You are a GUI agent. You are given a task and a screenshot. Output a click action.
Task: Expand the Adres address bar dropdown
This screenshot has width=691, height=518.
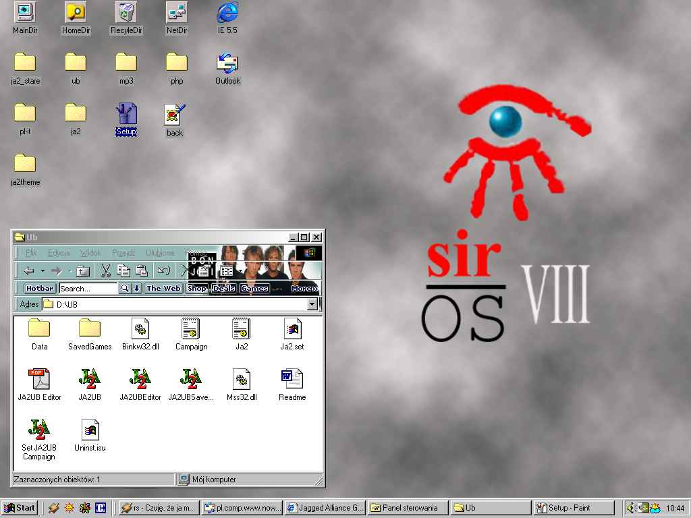point(312,304)
